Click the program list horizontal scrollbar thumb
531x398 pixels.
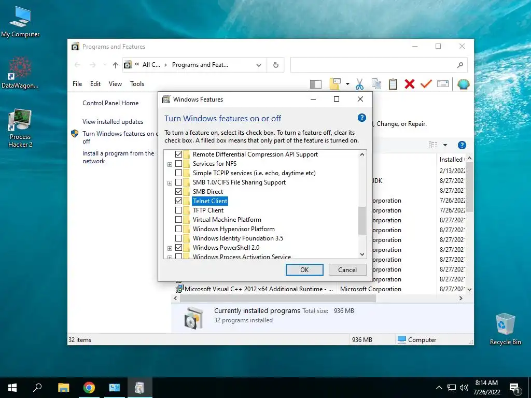[x=278, y=298]
